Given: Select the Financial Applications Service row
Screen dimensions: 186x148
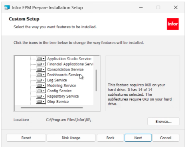Looking at the screenshot, I should (70, 64).
